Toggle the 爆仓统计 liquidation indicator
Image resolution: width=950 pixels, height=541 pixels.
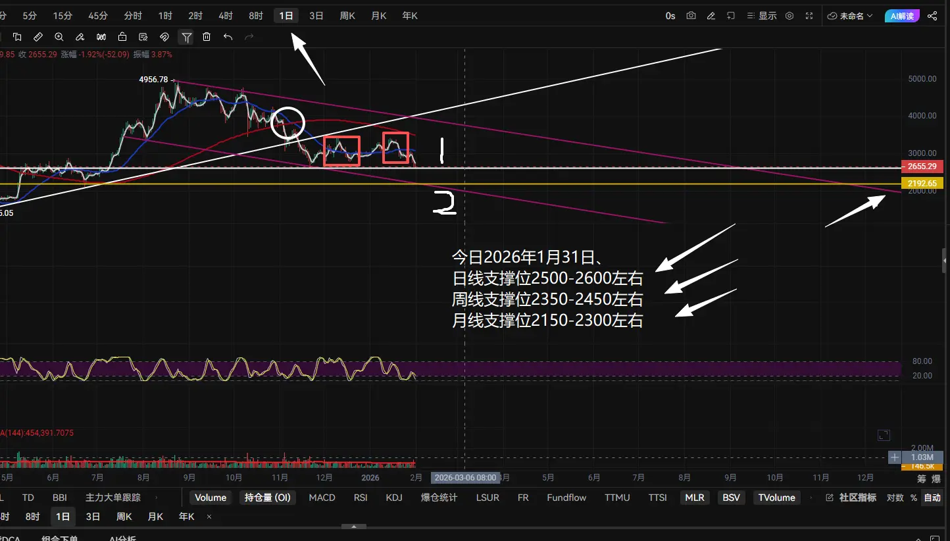[439, 498]
